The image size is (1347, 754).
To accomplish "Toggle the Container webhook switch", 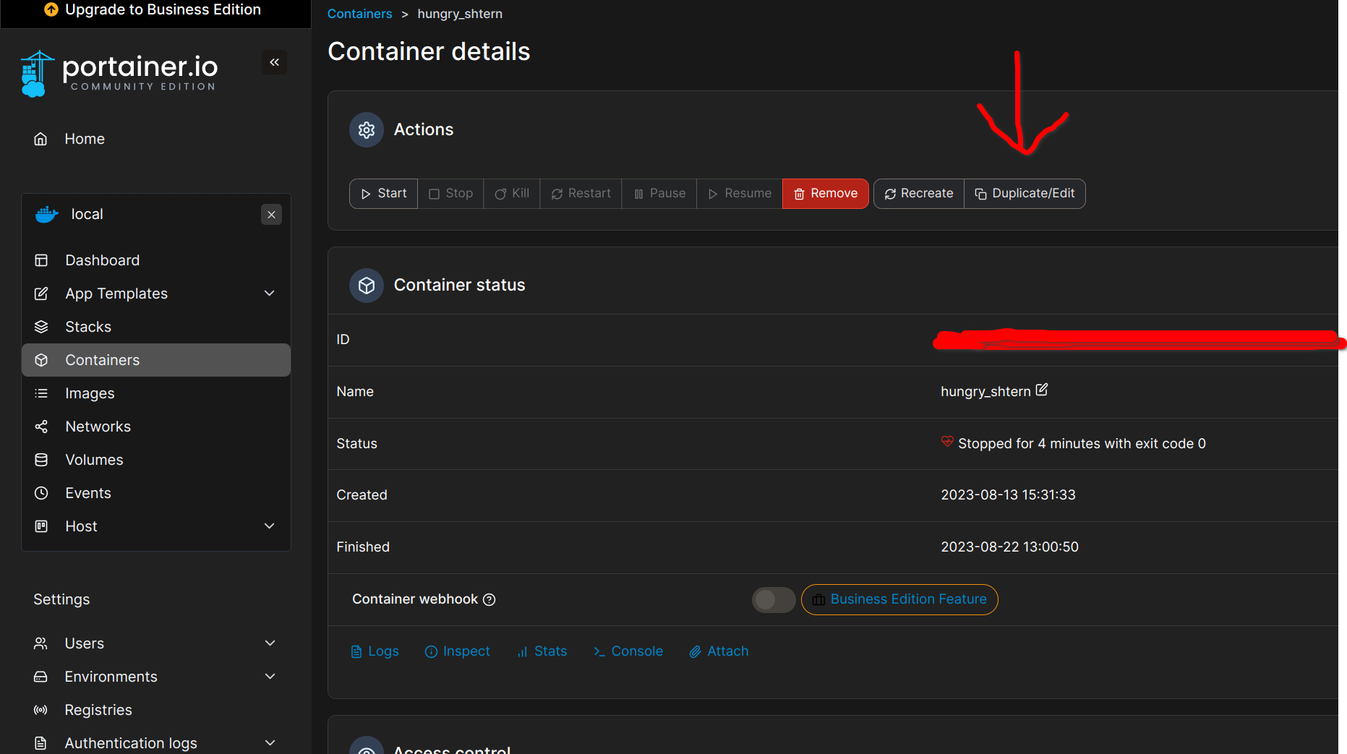I will [x=773, y=599].
